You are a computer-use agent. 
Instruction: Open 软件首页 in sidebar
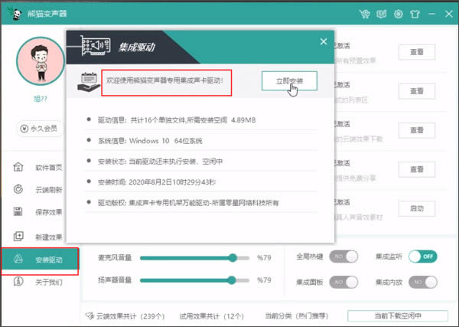tap(40, 167)
